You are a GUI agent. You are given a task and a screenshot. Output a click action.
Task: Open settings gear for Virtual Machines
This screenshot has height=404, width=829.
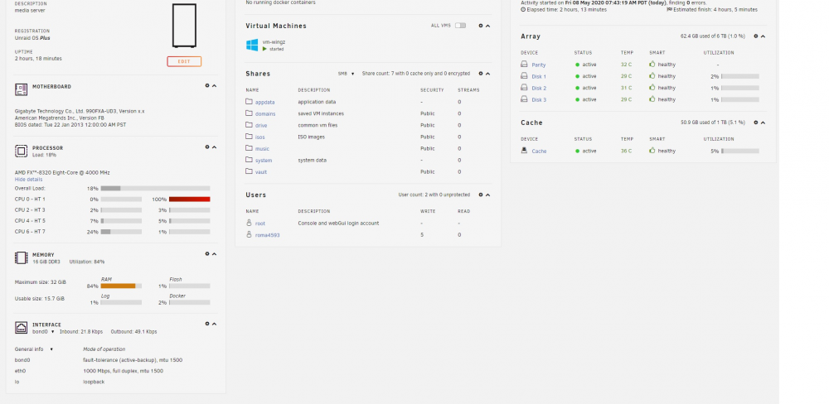tap(481, 26)
